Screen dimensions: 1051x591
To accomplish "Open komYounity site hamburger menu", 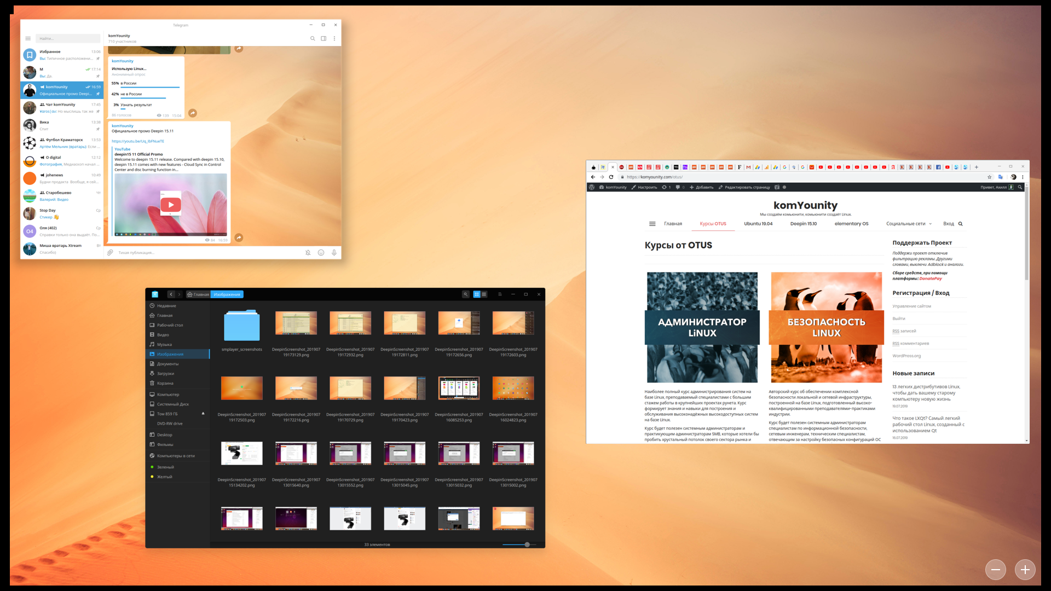I will [652, 224].
